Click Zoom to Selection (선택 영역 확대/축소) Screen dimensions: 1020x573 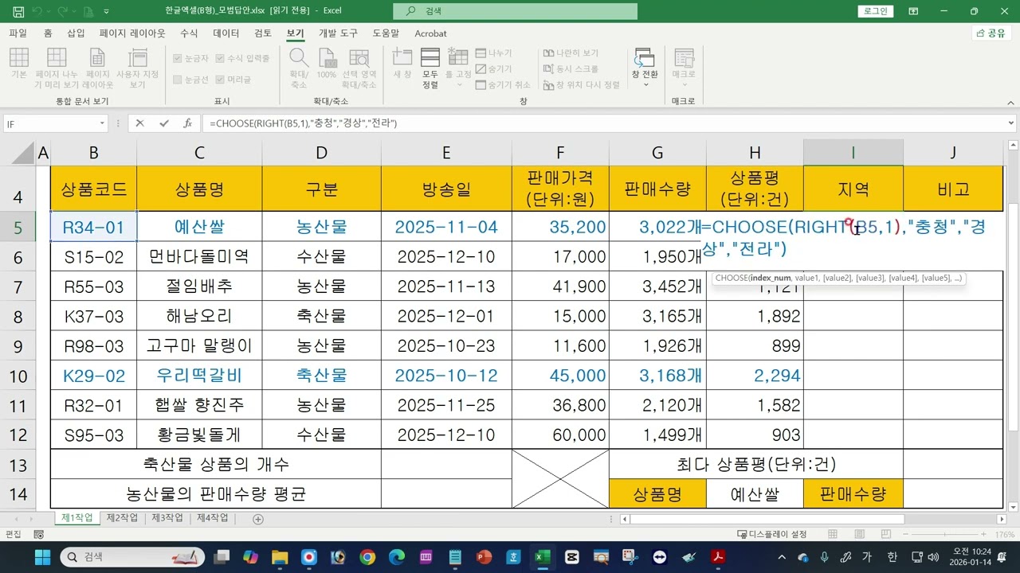tap(359, 68)
